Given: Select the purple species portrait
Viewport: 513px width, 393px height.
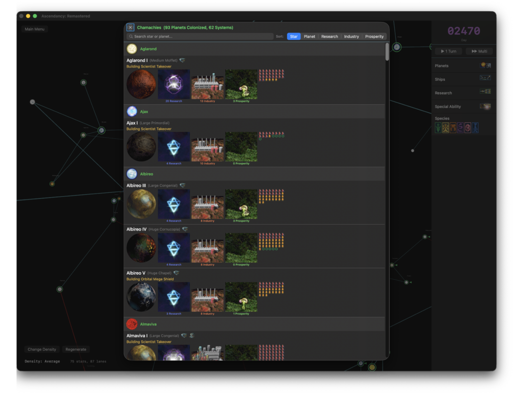Looking at the screenshot, I should (460, 128).
